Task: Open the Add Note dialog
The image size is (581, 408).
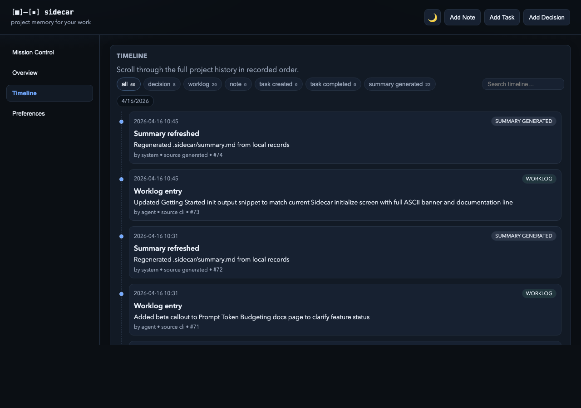Action: [x=462, y=17]
